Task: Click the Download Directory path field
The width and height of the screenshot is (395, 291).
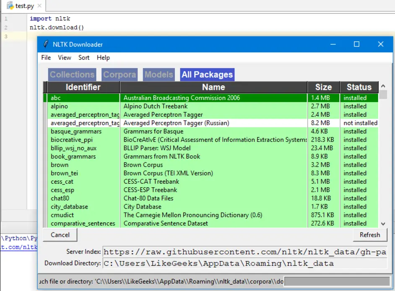Action: click(244, 263)
